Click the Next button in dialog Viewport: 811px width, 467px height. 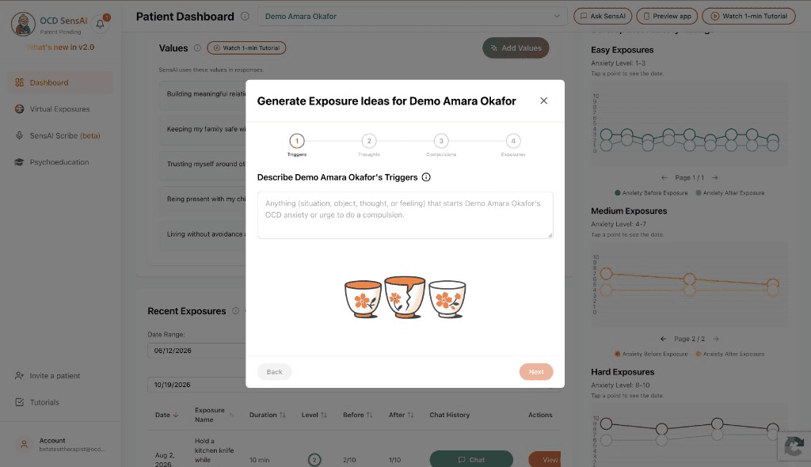(536, 372)
